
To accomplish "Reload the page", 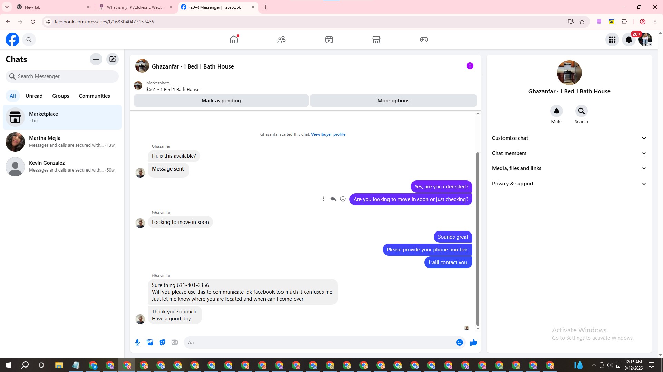I will [33, 22].
